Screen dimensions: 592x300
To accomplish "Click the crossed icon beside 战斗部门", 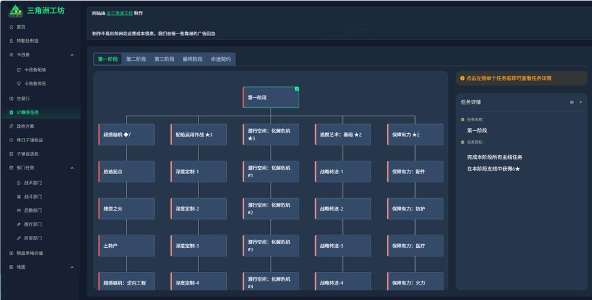I will tap(19, 197).
